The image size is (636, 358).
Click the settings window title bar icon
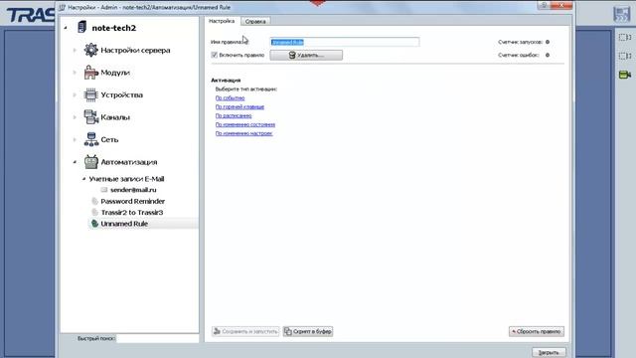point(62,7)
